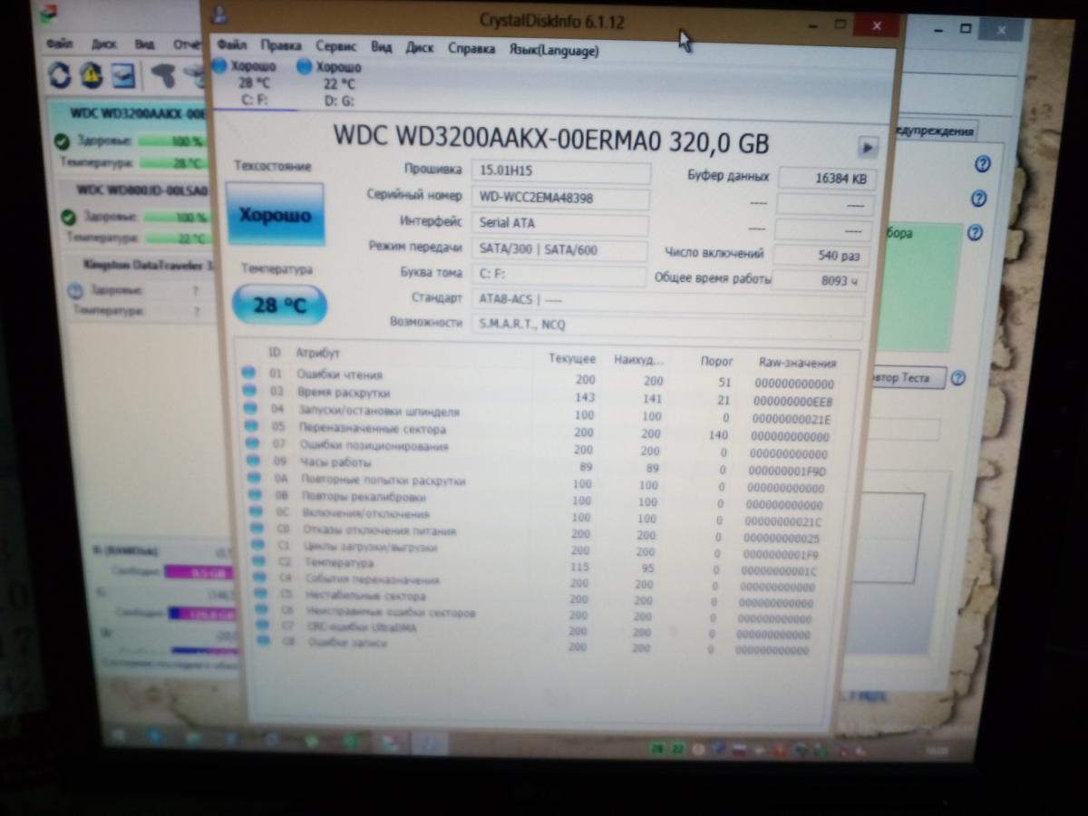Click the buffer size value 16384 KB
The height and width of the screenshot is (816, 1088).
click(826, 179)
